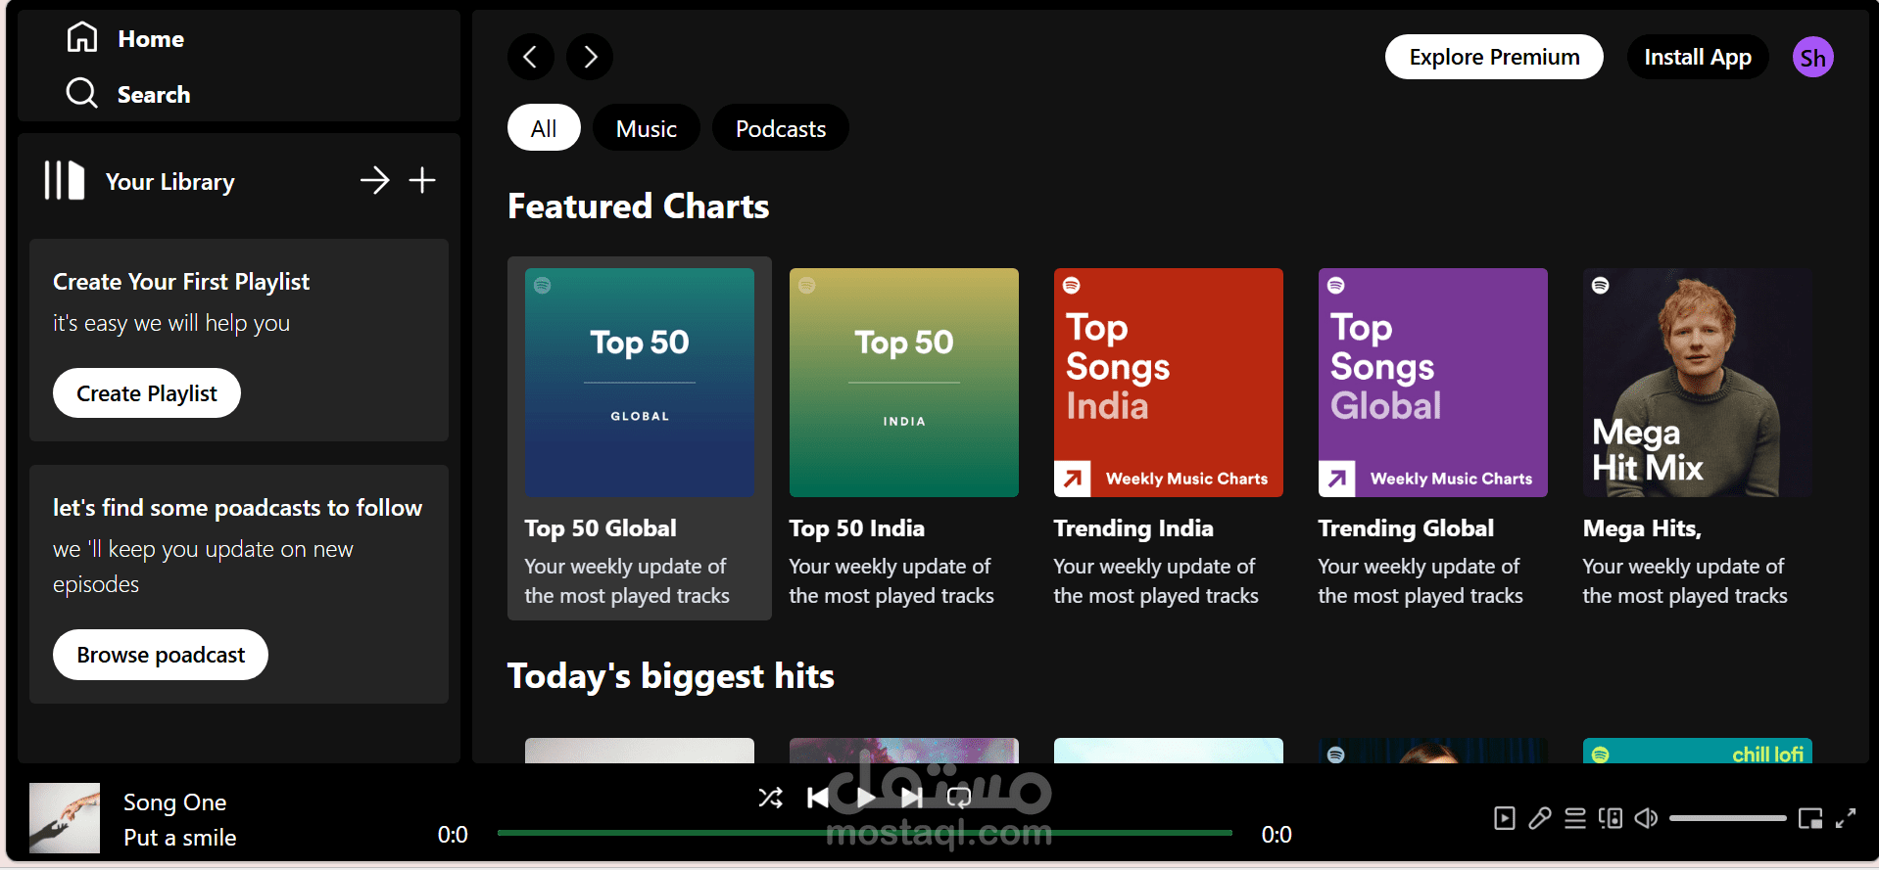Click the Trending India title
This screenshot has height=870, width=1879.
(1133, 528)
